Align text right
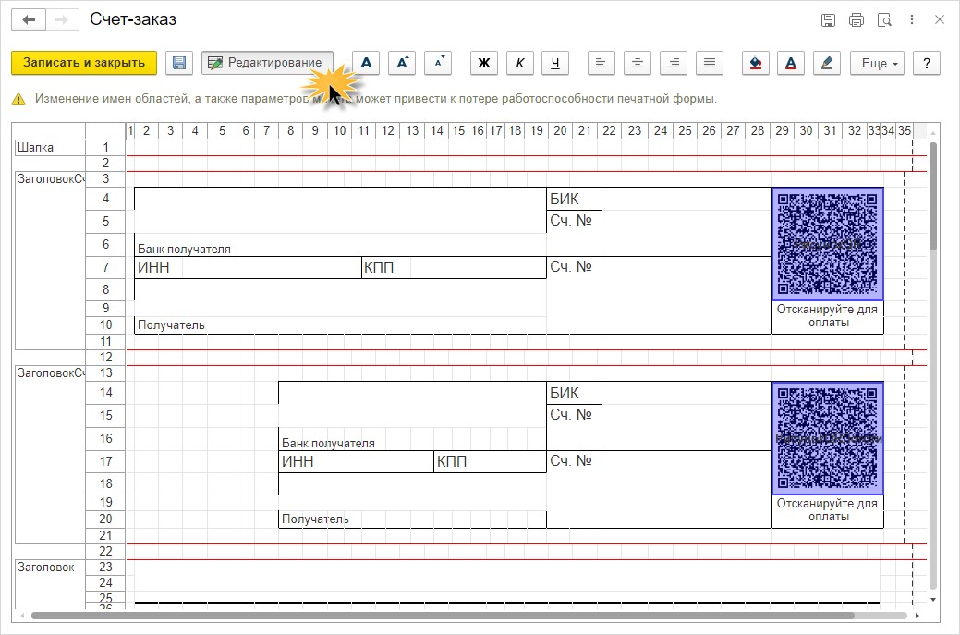Viewport: 960px width, 635px height. pyautogui.click(x=674, y=63)
